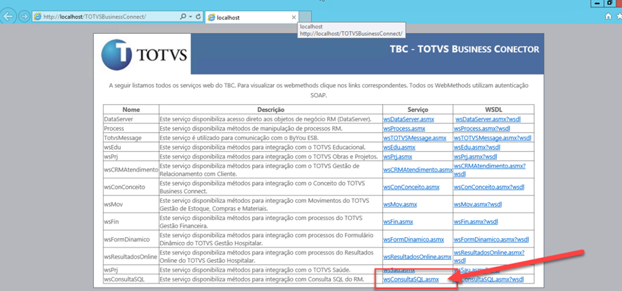Click the search magnifier in address bar

pyautogui.click(x=183, y=17)
